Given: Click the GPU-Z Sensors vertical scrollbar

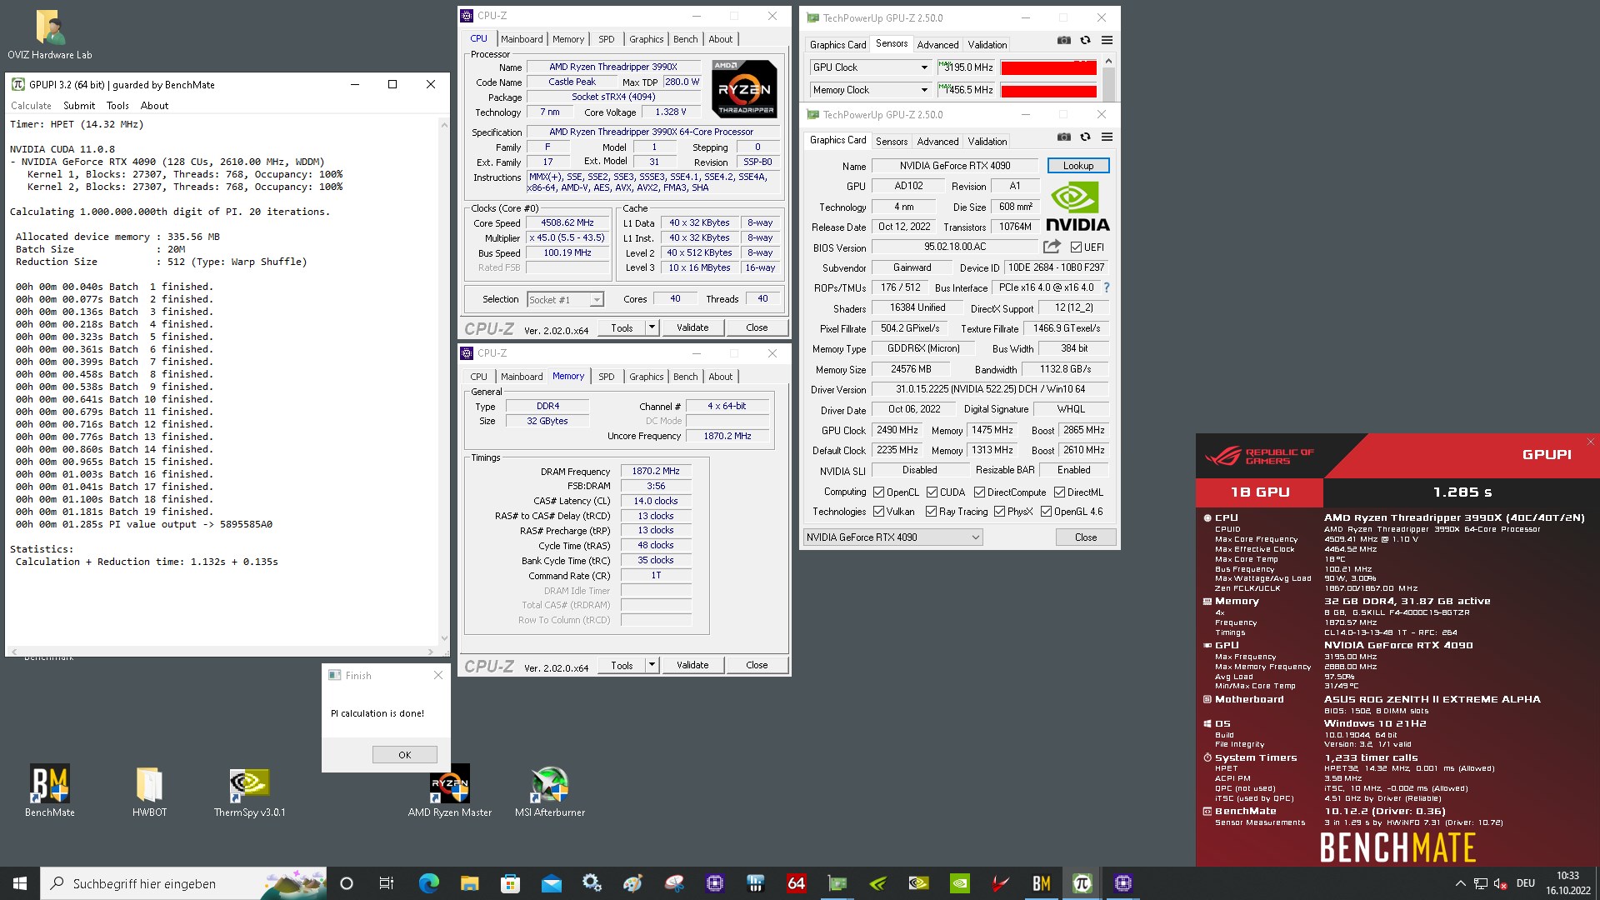Looking at the screenshot, I should pos(1108,77).
